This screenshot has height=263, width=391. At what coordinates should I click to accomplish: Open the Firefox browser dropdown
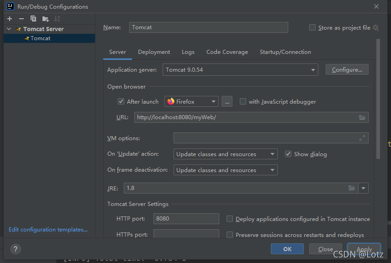click(191, 101)
